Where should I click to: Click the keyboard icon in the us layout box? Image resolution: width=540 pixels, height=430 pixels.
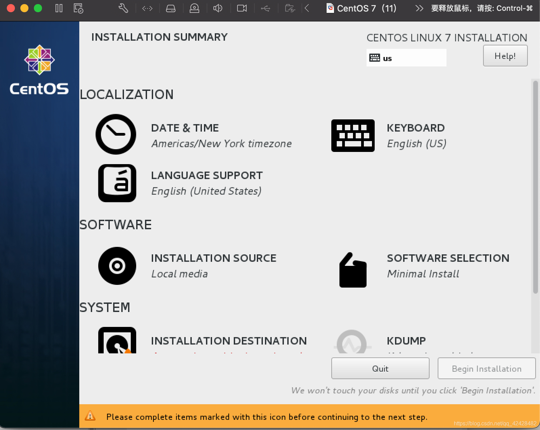click(375, 58)
